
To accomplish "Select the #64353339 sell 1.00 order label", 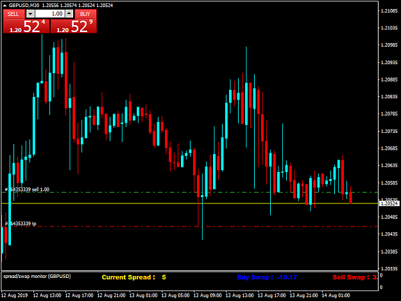I will pos(27,189).
